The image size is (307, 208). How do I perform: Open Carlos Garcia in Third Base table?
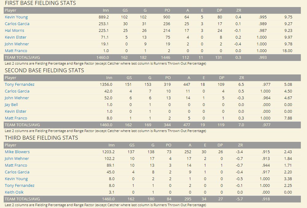(17, 172)
